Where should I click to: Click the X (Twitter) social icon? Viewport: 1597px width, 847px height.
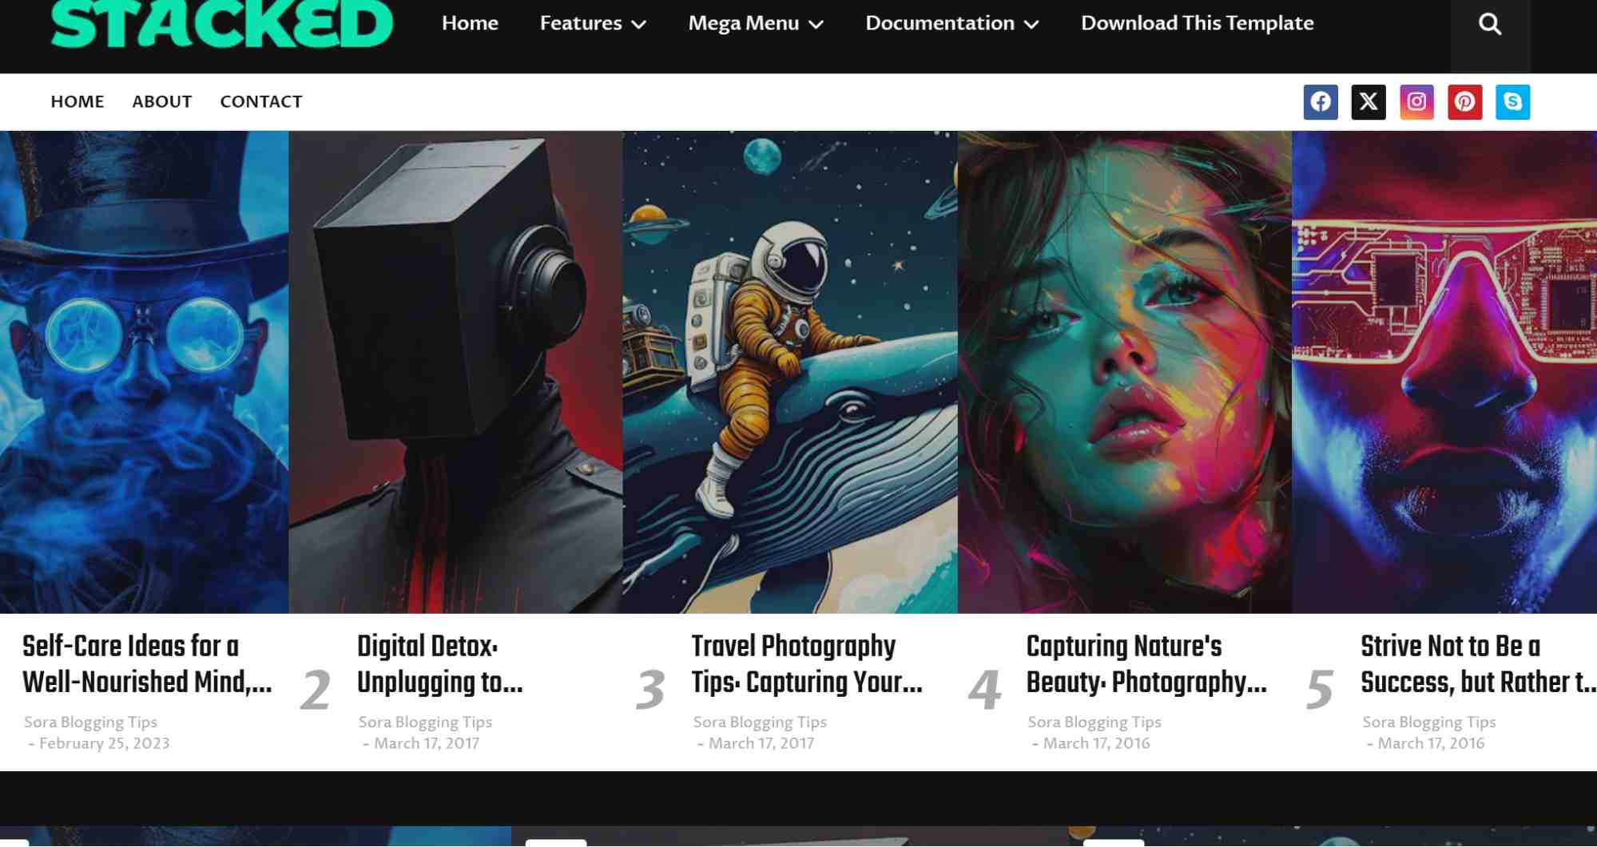coord(1368,102)
